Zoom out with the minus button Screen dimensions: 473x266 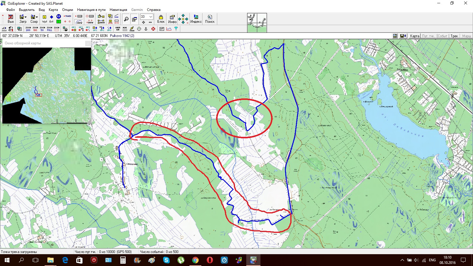(x=150, y=22)
